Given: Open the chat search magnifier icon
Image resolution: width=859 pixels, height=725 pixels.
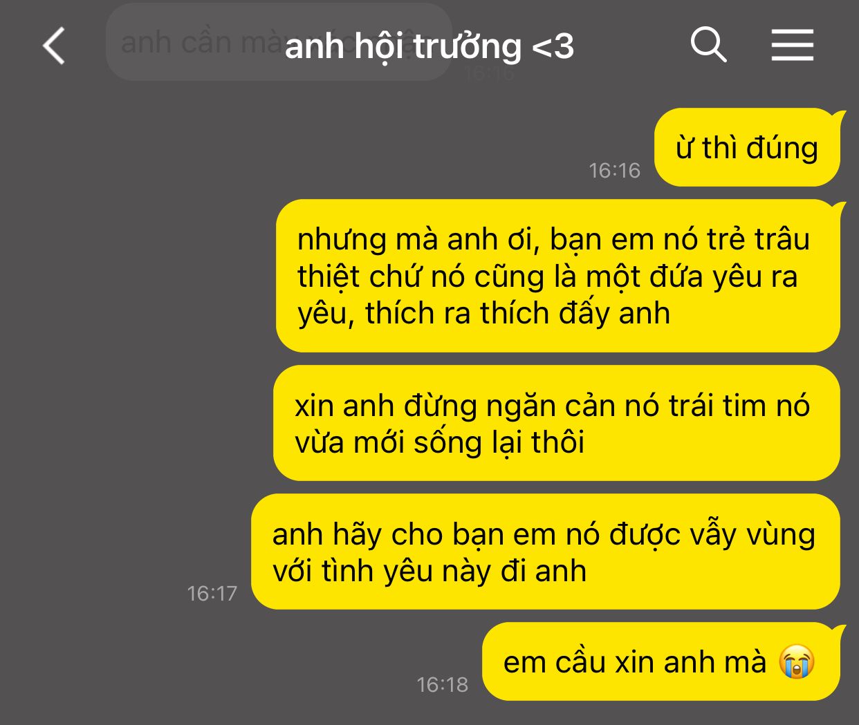Looking at the screenshot, I should coord(709,46).
